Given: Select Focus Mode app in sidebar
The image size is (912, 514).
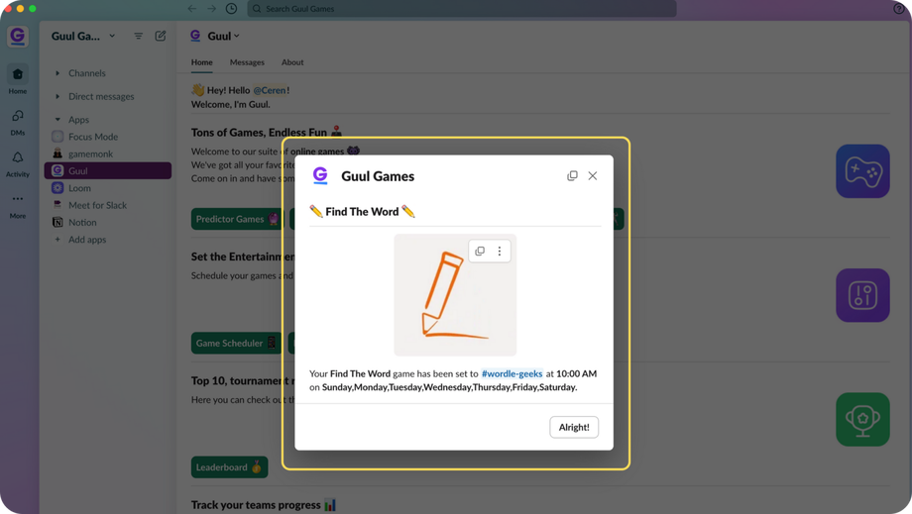Looking at the screenshot, I should coord(108,137).
